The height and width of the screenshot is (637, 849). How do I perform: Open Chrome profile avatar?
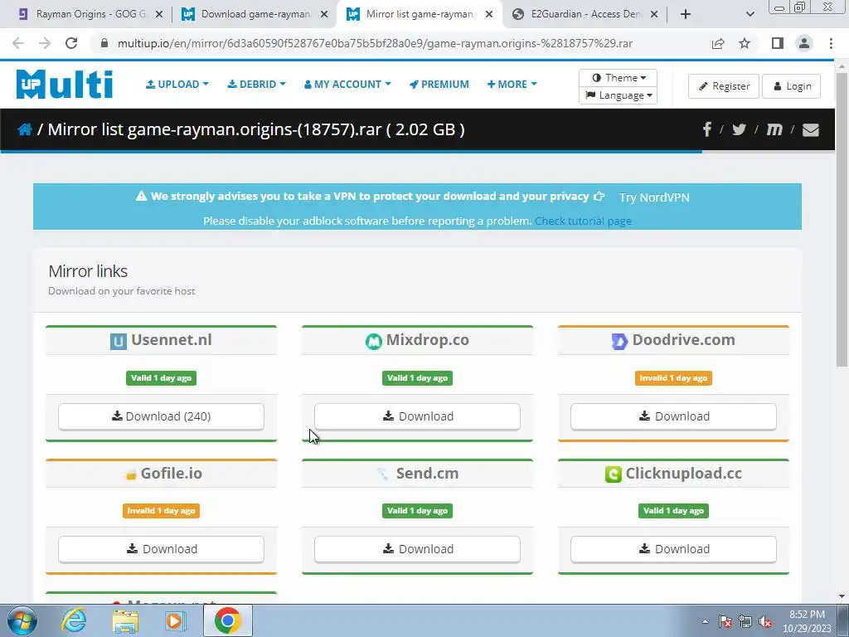(804, 43)
